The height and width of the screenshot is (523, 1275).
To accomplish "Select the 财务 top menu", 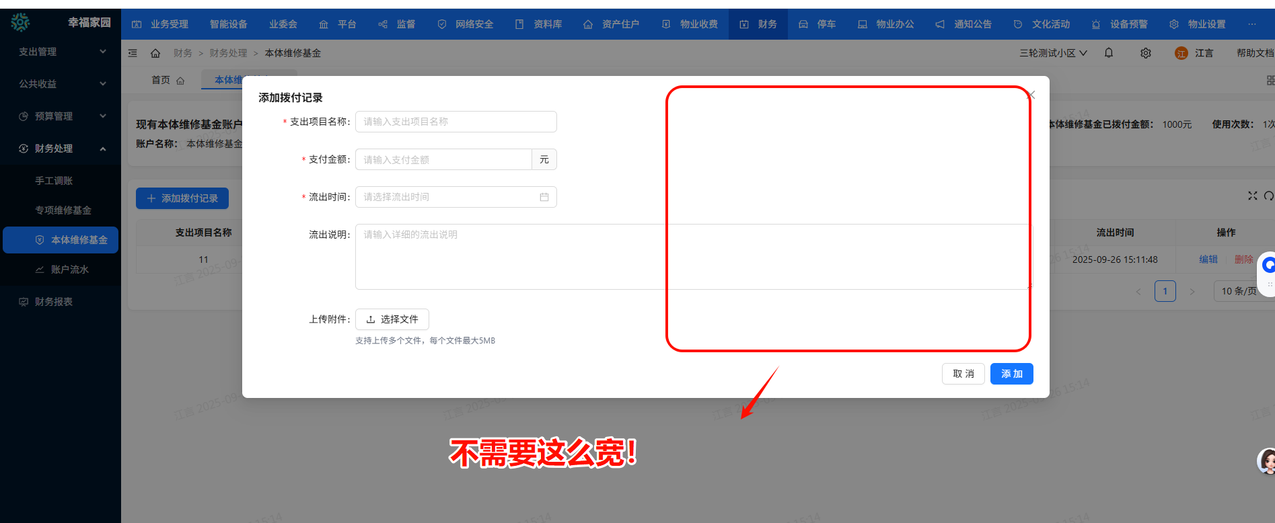I will (x=758, y=24).
